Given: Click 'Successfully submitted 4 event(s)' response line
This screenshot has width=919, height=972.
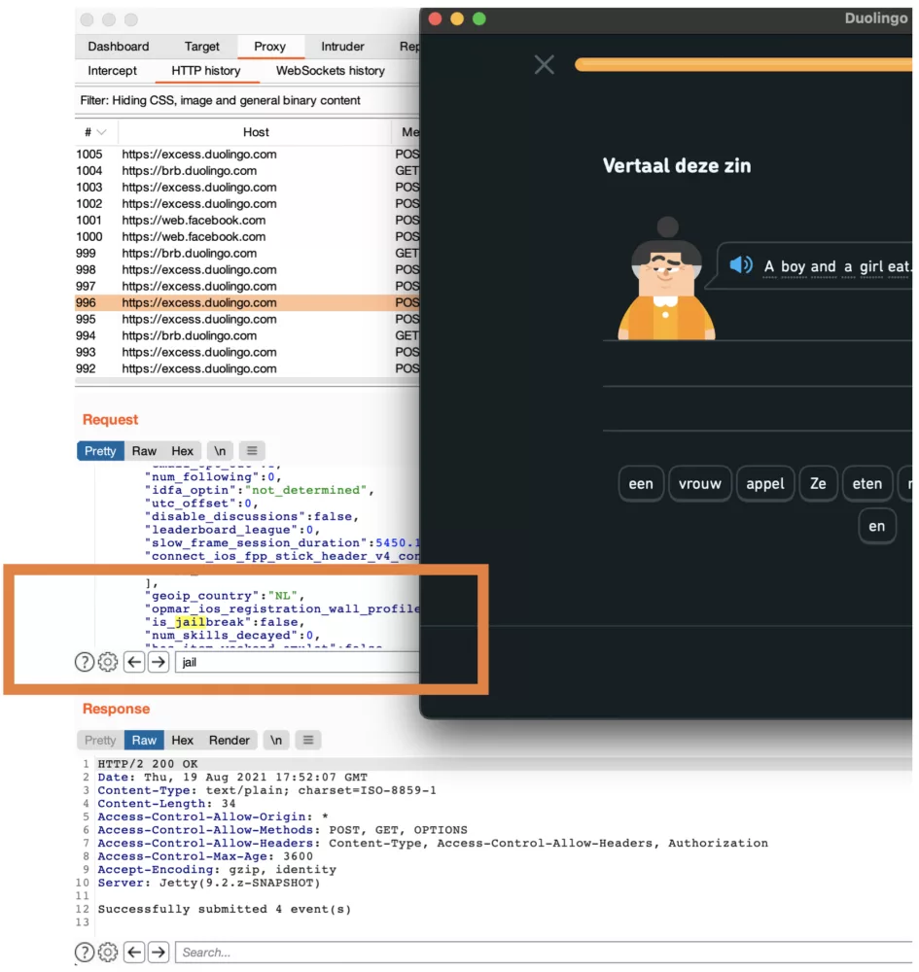Looking at the screenshot, I should coord(225,909).
